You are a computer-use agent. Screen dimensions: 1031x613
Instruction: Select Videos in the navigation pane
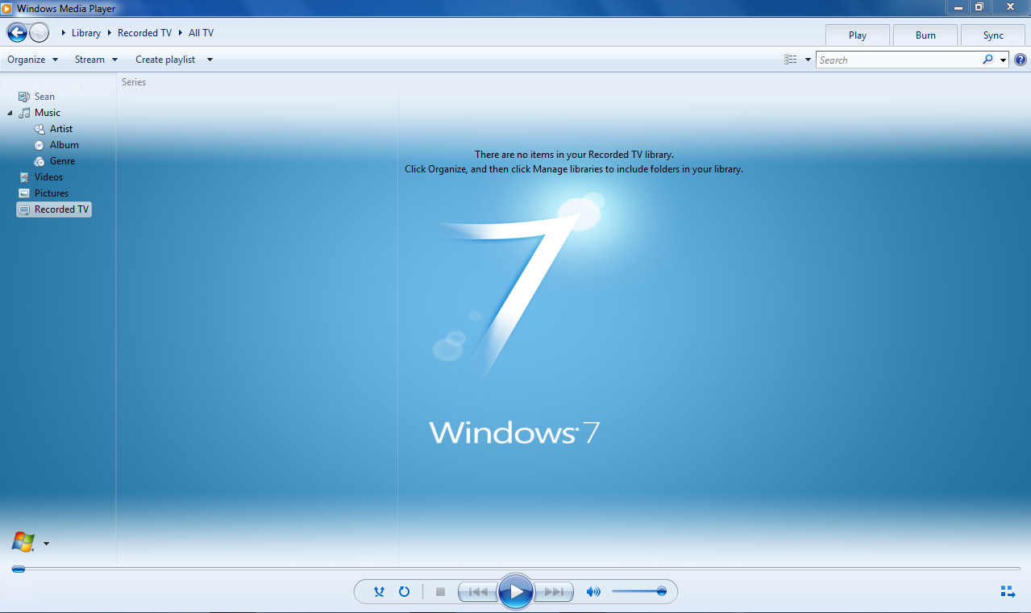[40, 177]
